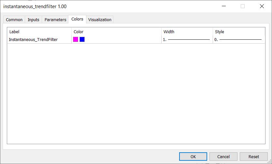
Task: Open the Visualization tab
Action: pos(100,20)
